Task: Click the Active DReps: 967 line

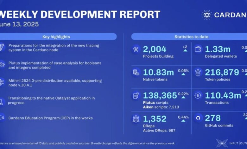Action: [x=159, y=131]
